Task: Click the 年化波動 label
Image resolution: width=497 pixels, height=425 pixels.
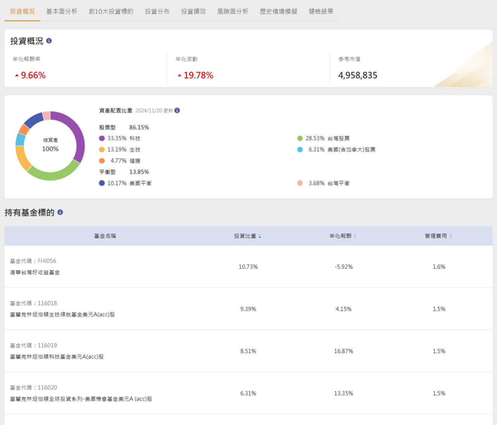Action: pos(186,59)
